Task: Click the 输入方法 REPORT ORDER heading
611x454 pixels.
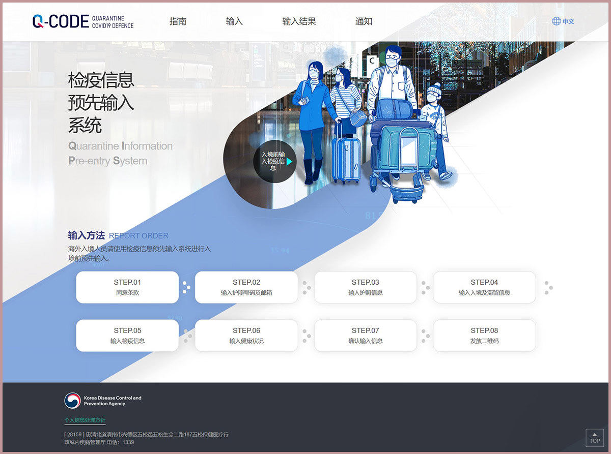Action: pyautogui.click(x=118, y=235)
